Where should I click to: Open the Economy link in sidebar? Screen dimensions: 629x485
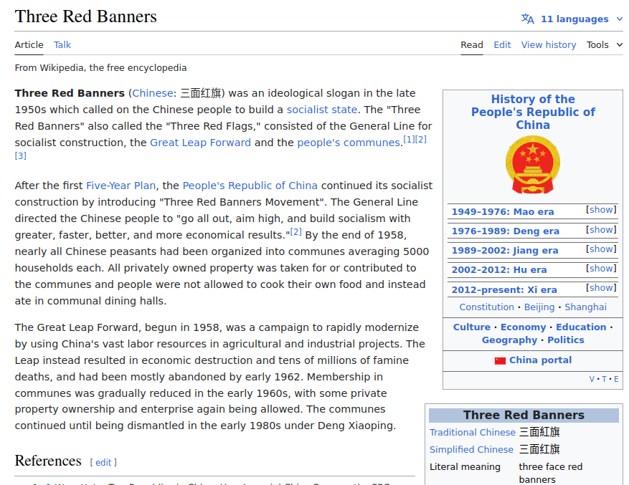point(523,327)
